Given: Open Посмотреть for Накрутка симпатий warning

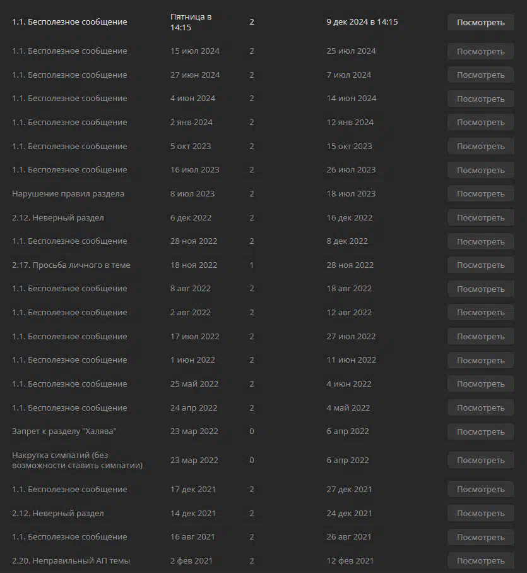Looking at the screenshot, I should (481, 460).
